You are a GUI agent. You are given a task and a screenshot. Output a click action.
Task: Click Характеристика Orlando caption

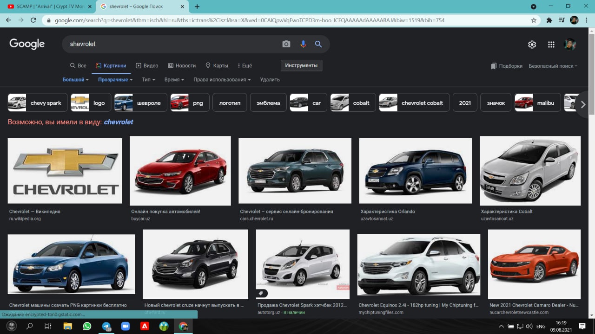click(x=388, y=212)
